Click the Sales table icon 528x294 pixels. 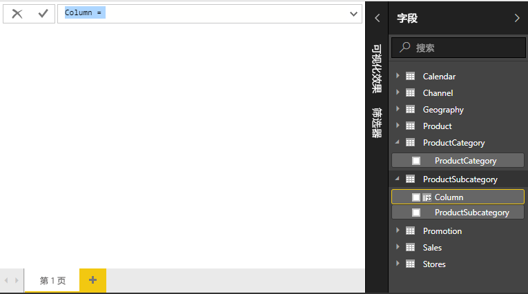pos(410,248)
